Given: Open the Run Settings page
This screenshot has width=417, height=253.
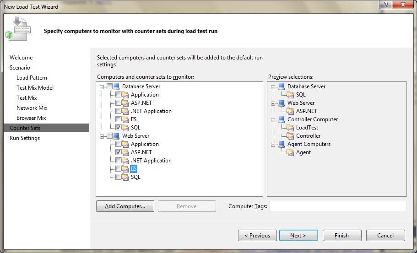Looking at the screenshot, I should (x=25, y=138).
